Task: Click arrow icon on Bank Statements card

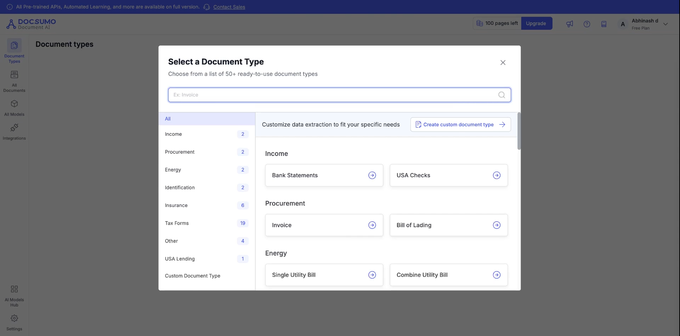Action: (372, 175)
